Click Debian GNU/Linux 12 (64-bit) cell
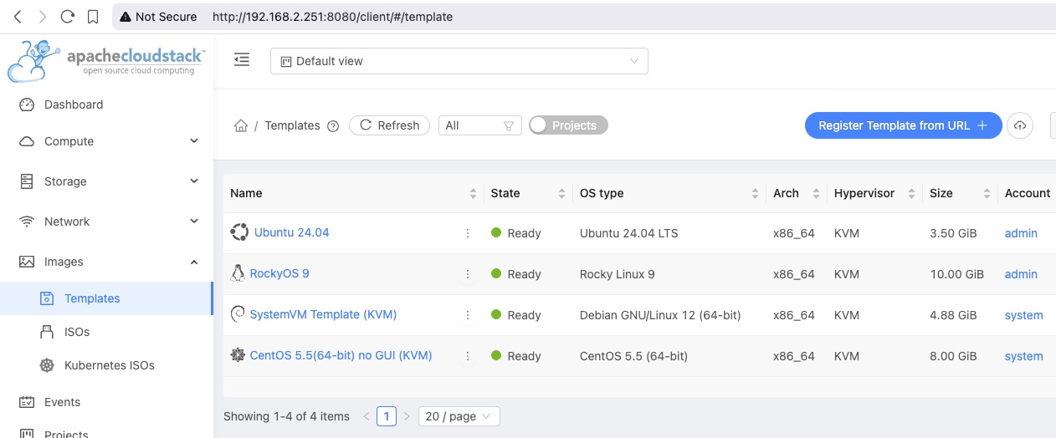This screenshot has height=438, width=1056. [660, 315]
